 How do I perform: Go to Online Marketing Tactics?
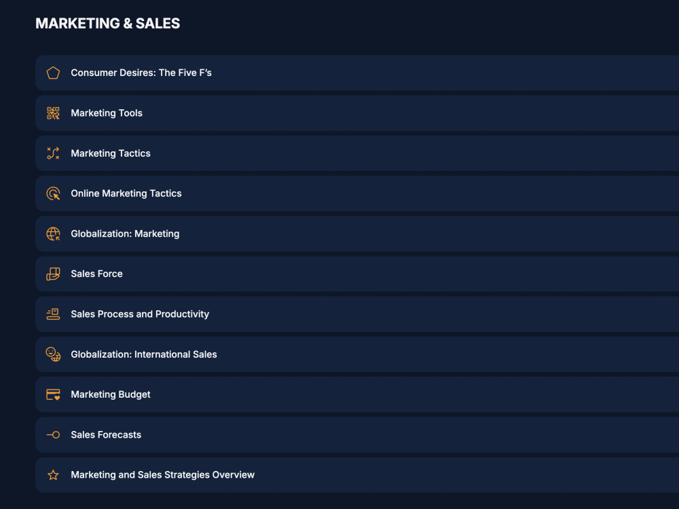coord(357,193)
